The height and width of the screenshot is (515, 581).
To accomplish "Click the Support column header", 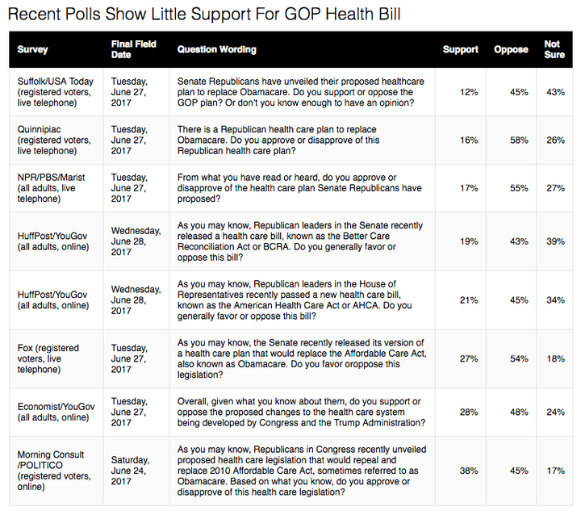I will click(x=461, y=49).
